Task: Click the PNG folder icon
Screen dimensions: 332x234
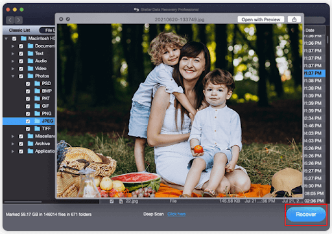Action: (x=38, y=113)
